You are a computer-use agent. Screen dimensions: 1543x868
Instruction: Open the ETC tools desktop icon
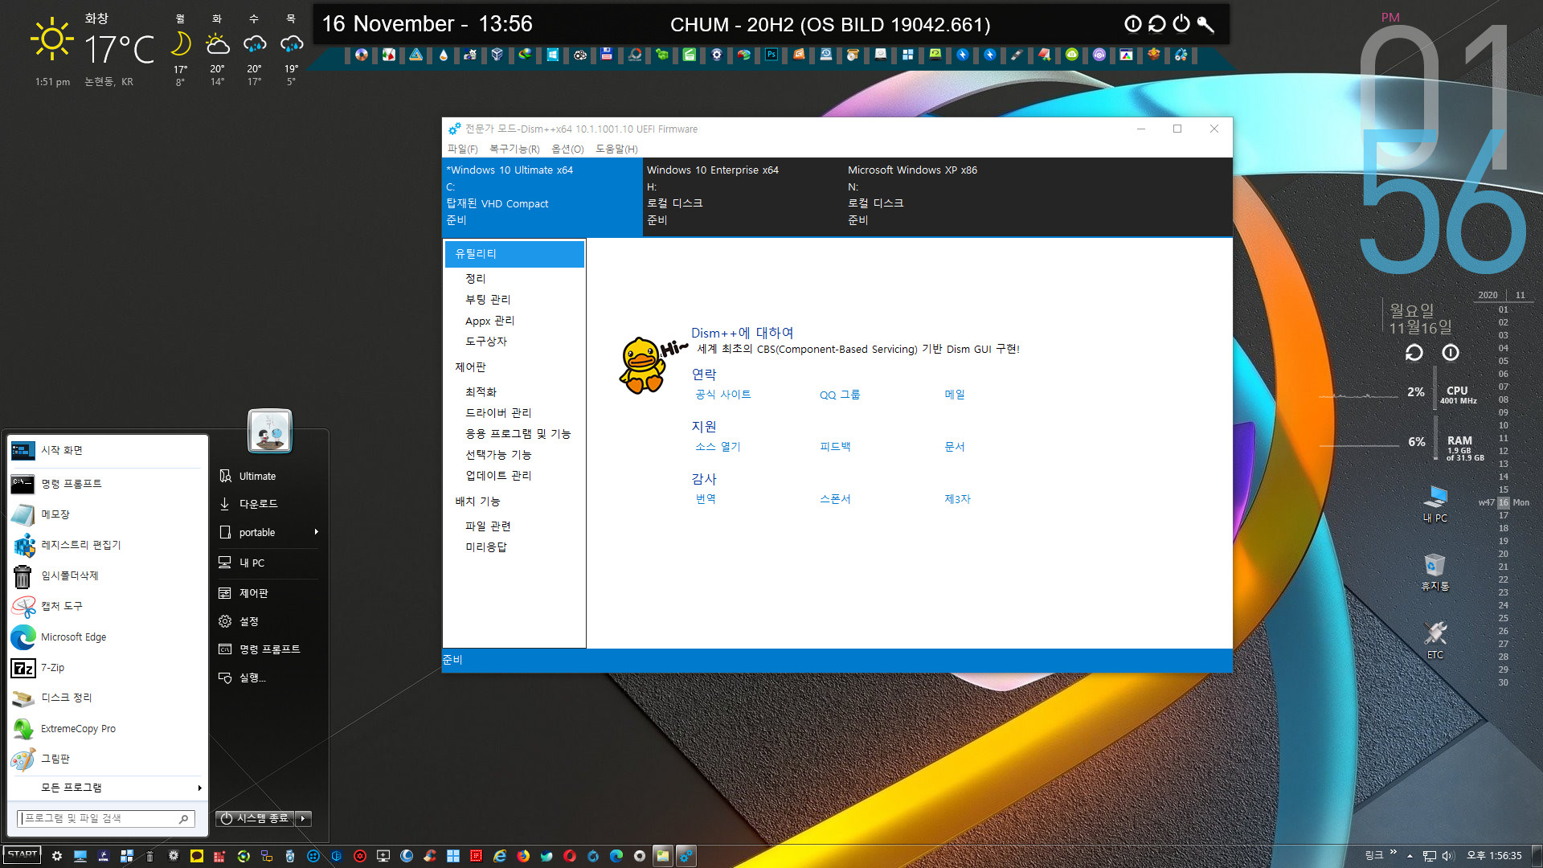click(x=1435, y=641)
